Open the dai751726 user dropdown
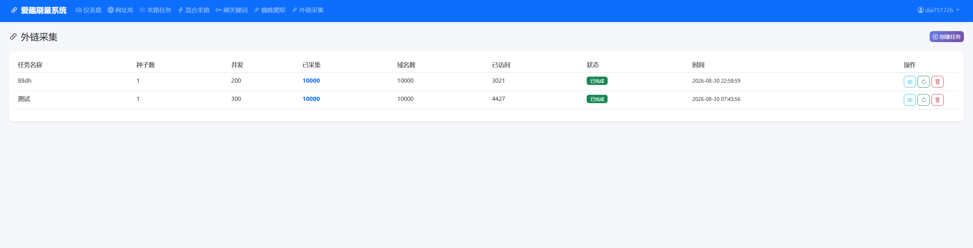Viewport: 973px width, 248px height. (938, 10)
